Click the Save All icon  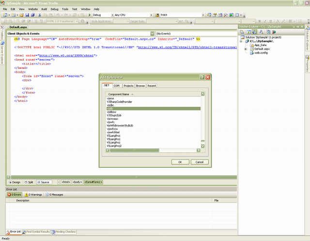tap(32, 15)
